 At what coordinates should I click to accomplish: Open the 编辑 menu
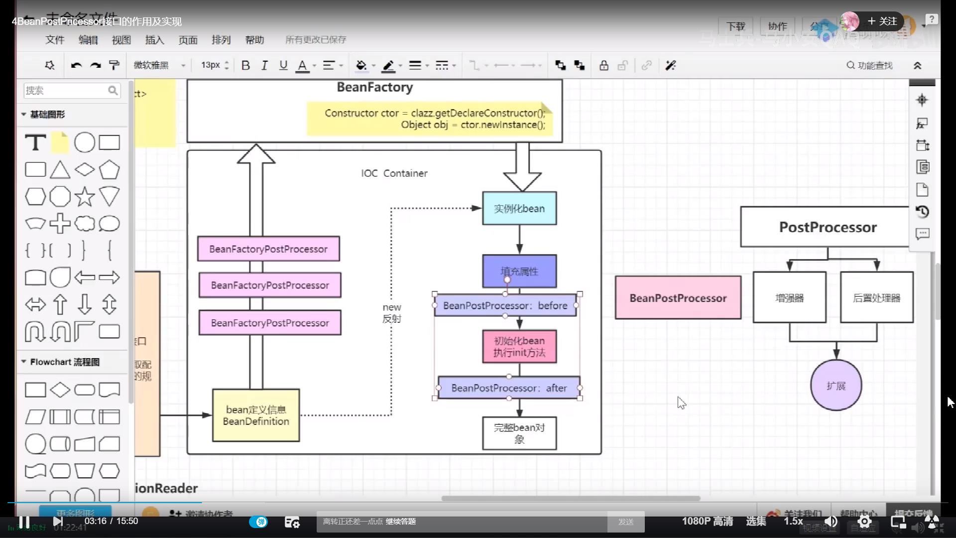pos(88,40)
